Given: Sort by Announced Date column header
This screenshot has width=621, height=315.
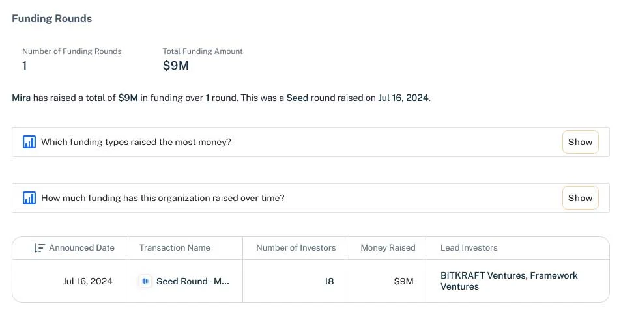Looking at the screenshot, I should pyautogui.click(x=81, y=248).
